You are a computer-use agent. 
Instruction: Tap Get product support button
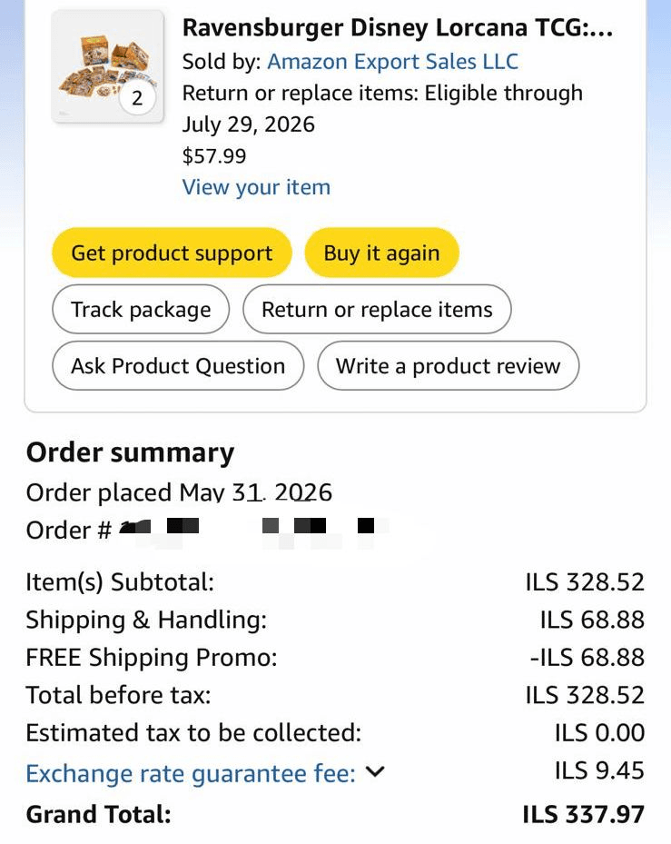tap(172, 253)
